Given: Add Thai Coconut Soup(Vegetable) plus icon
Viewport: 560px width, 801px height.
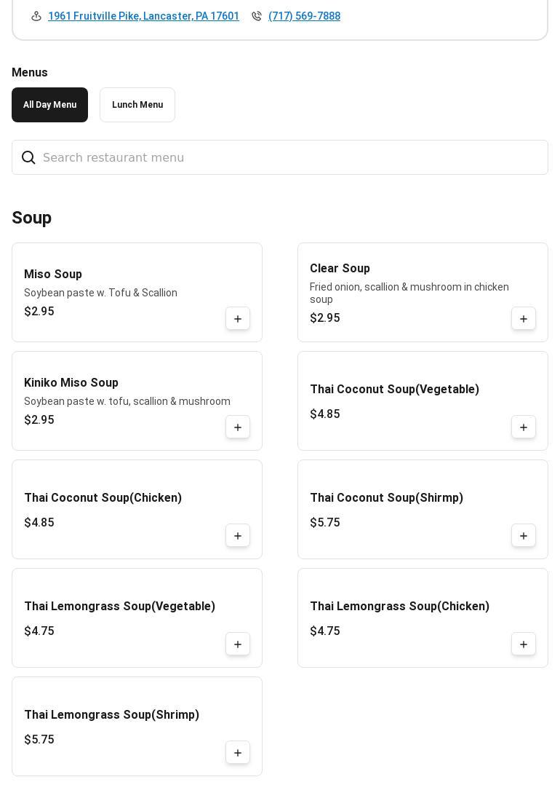Looking at the screenshot, I should click(524, 427).
